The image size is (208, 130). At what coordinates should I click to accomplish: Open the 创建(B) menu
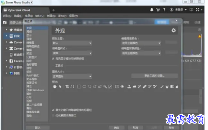tap(51, 16)
